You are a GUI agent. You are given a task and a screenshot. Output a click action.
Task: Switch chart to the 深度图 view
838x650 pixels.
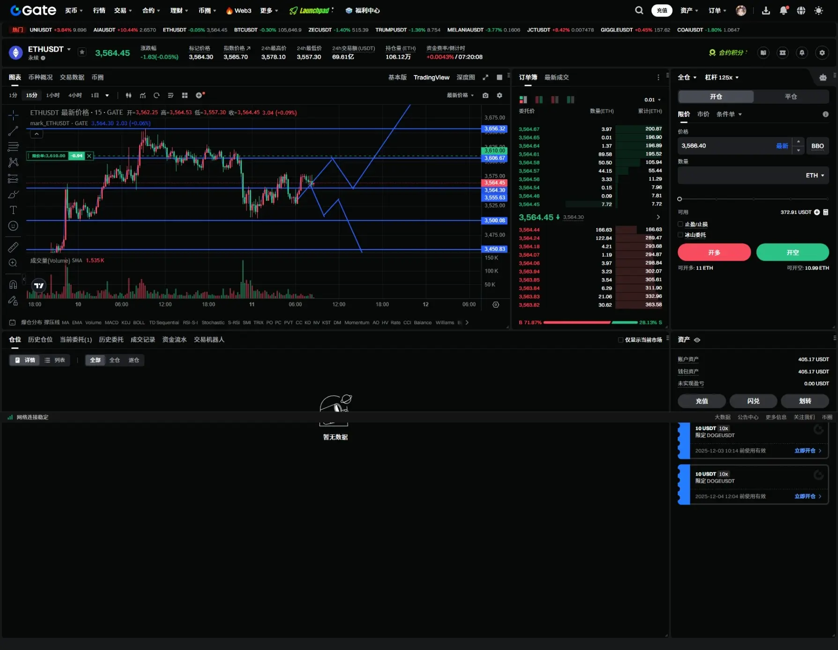pyautogui.click(x=466, y=77)
